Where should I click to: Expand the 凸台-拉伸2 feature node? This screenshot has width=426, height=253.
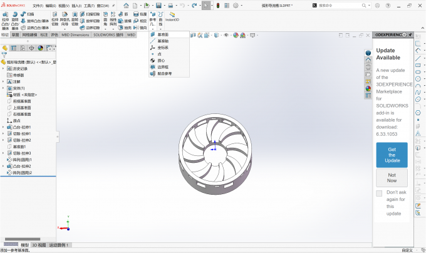pos(3,166)
